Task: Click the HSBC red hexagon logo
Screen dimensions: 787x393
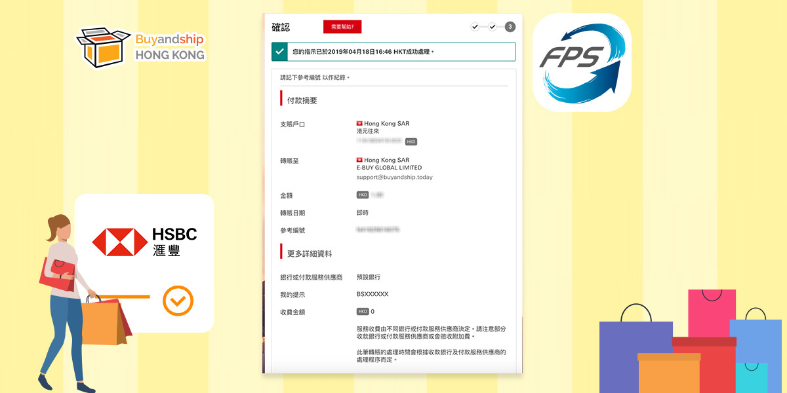Action: [119, 242]
